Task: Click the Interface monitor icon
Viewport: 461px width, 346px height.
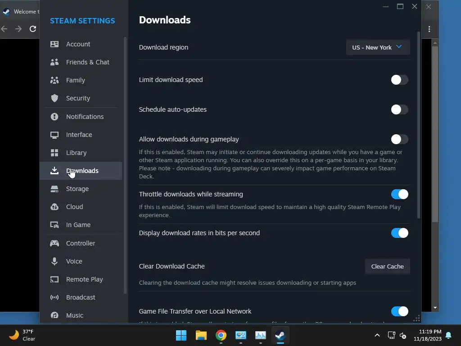Action: (x=54, y=135)
